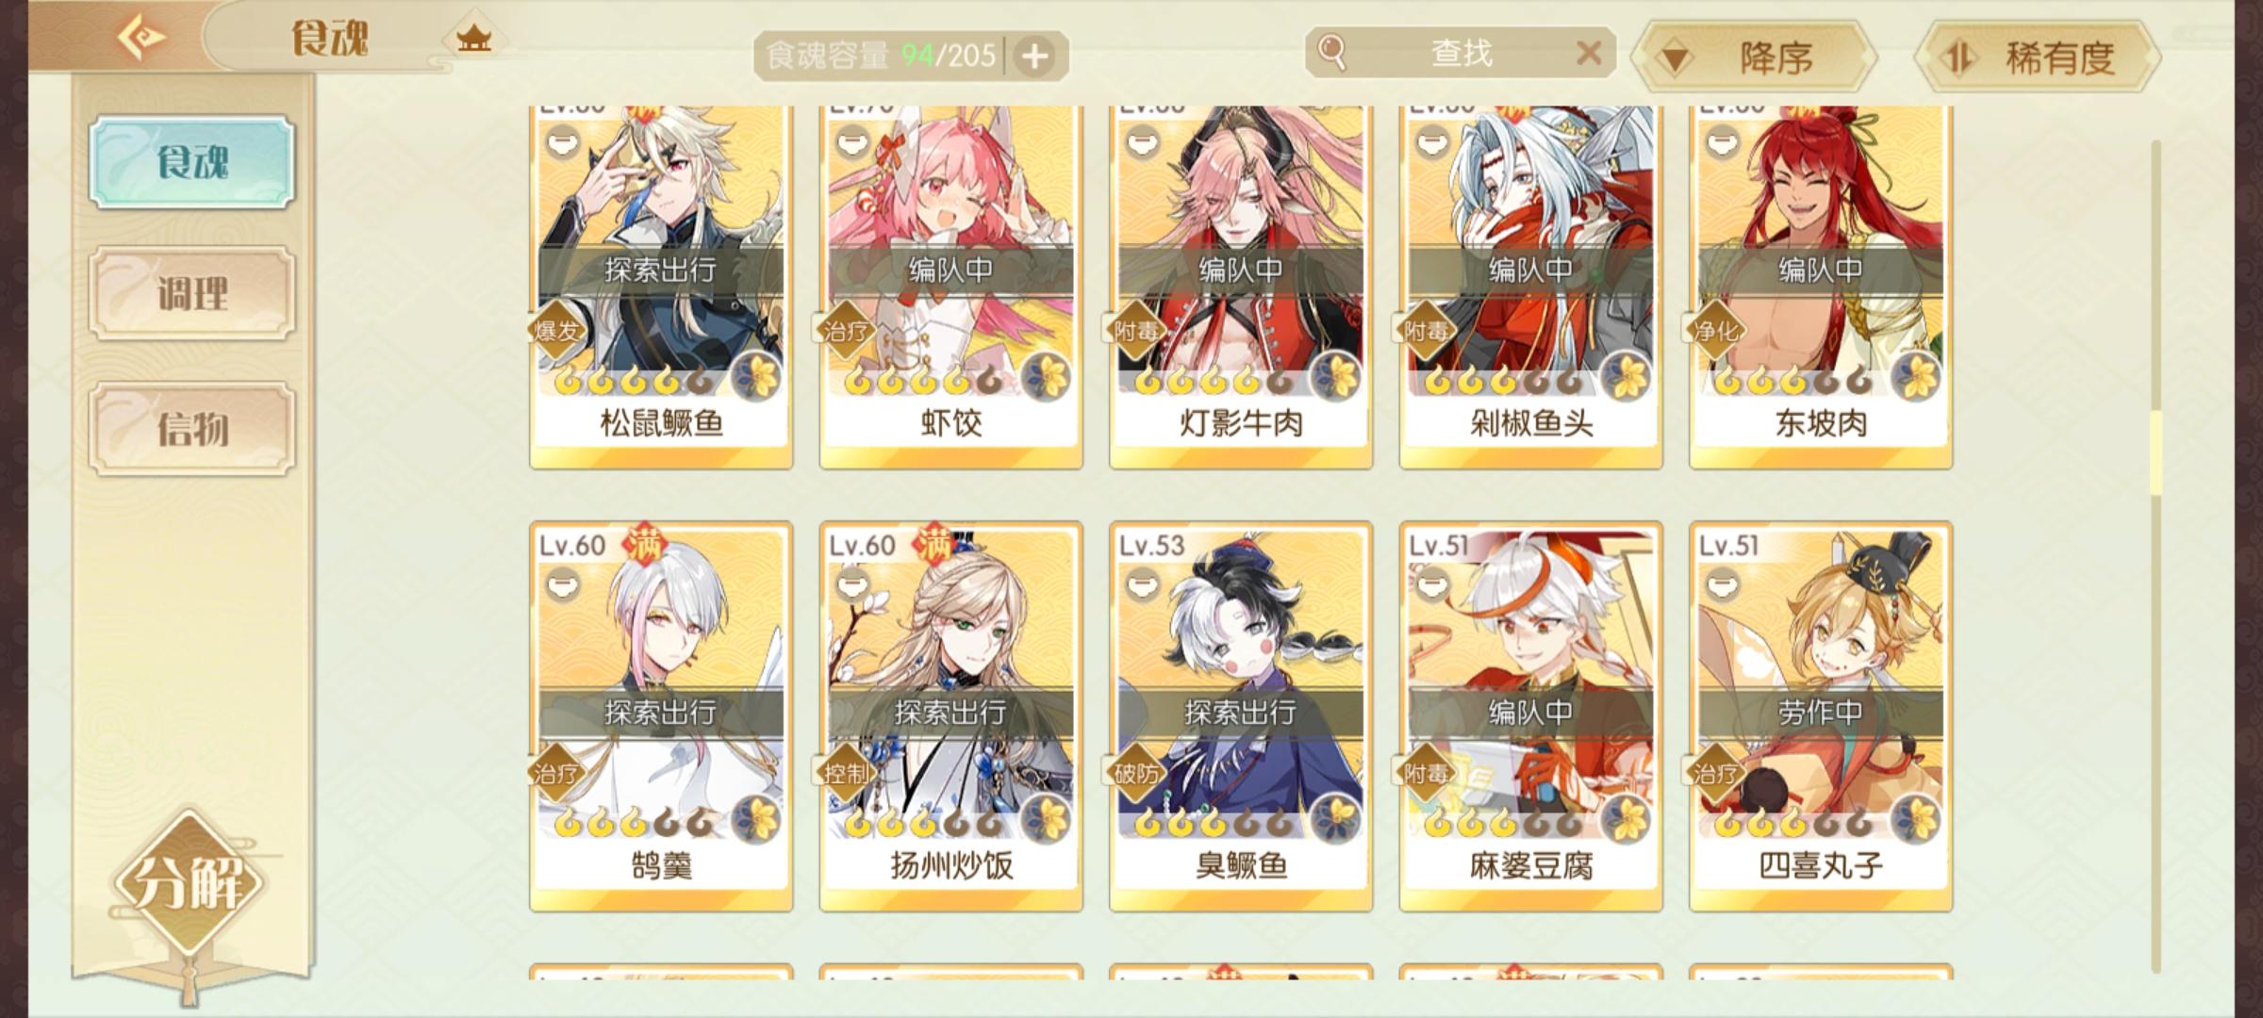Click the 分解 button
The image size is (2263, 1018).
pyautogui.click(x=190, y=883)
